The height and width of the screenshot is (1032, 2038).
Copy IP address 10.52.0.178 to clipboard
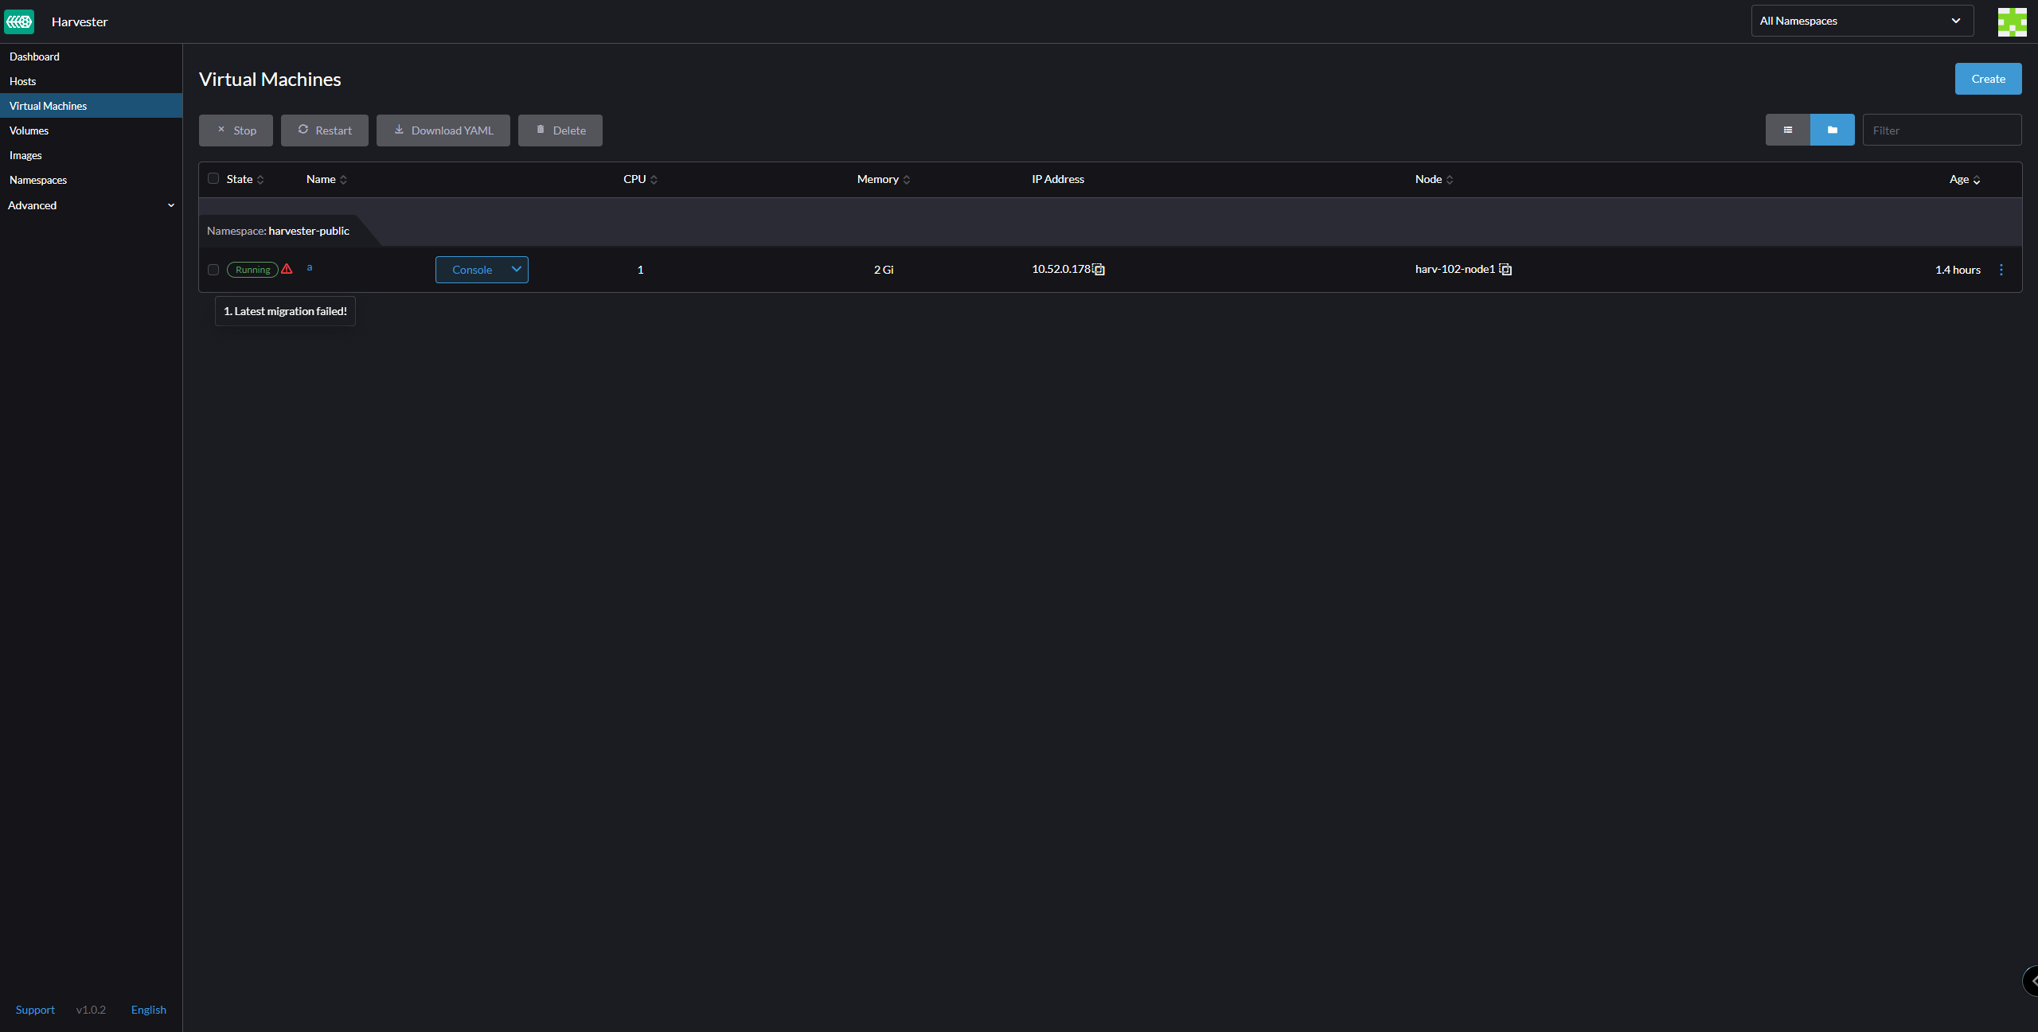pyautogui.click(x=1099, y=269)
